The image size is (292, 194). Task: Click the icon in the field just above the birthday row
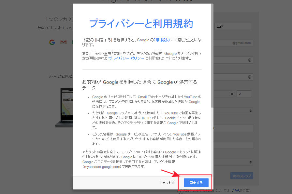[250, 77]
